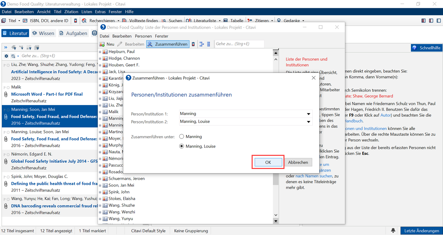This screenshot has width=443, height=235.
Task: Select Schuermans, Jeroen in persons list
Action: click(x=127, y=179)
